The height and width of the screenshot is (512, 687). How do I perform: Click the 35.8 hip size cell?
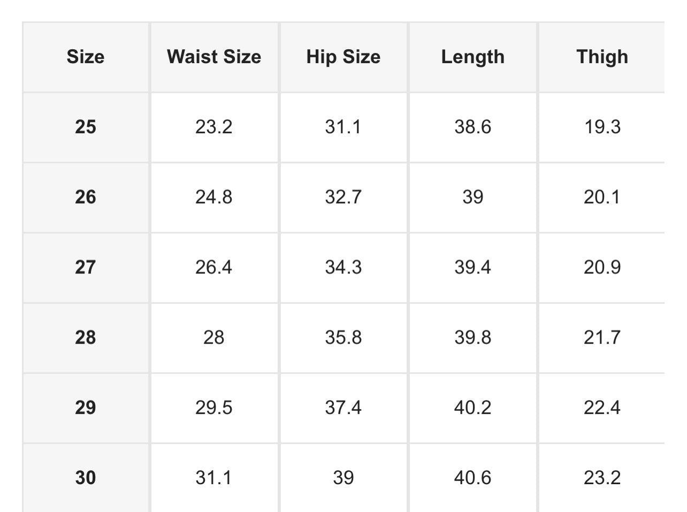(343, 338)
